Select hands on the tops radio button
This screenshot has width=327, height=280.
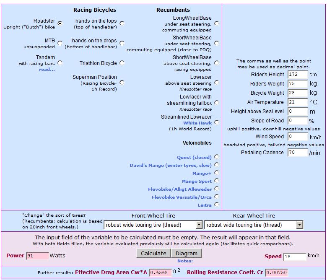(122, 23)
